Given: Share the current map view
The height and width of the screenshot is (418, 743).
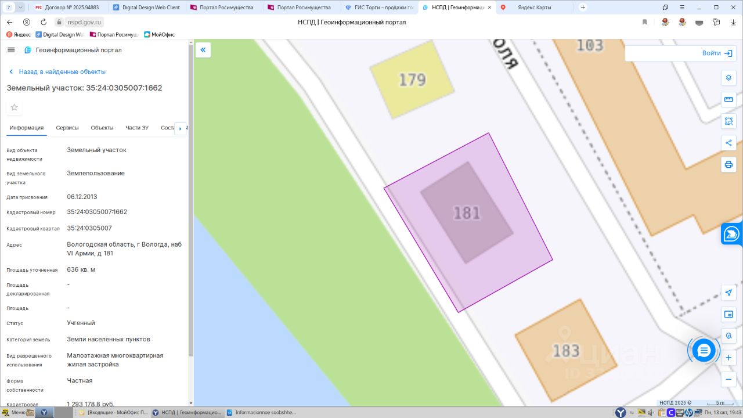Looking at the screenshot, I should tap(728, 143).
